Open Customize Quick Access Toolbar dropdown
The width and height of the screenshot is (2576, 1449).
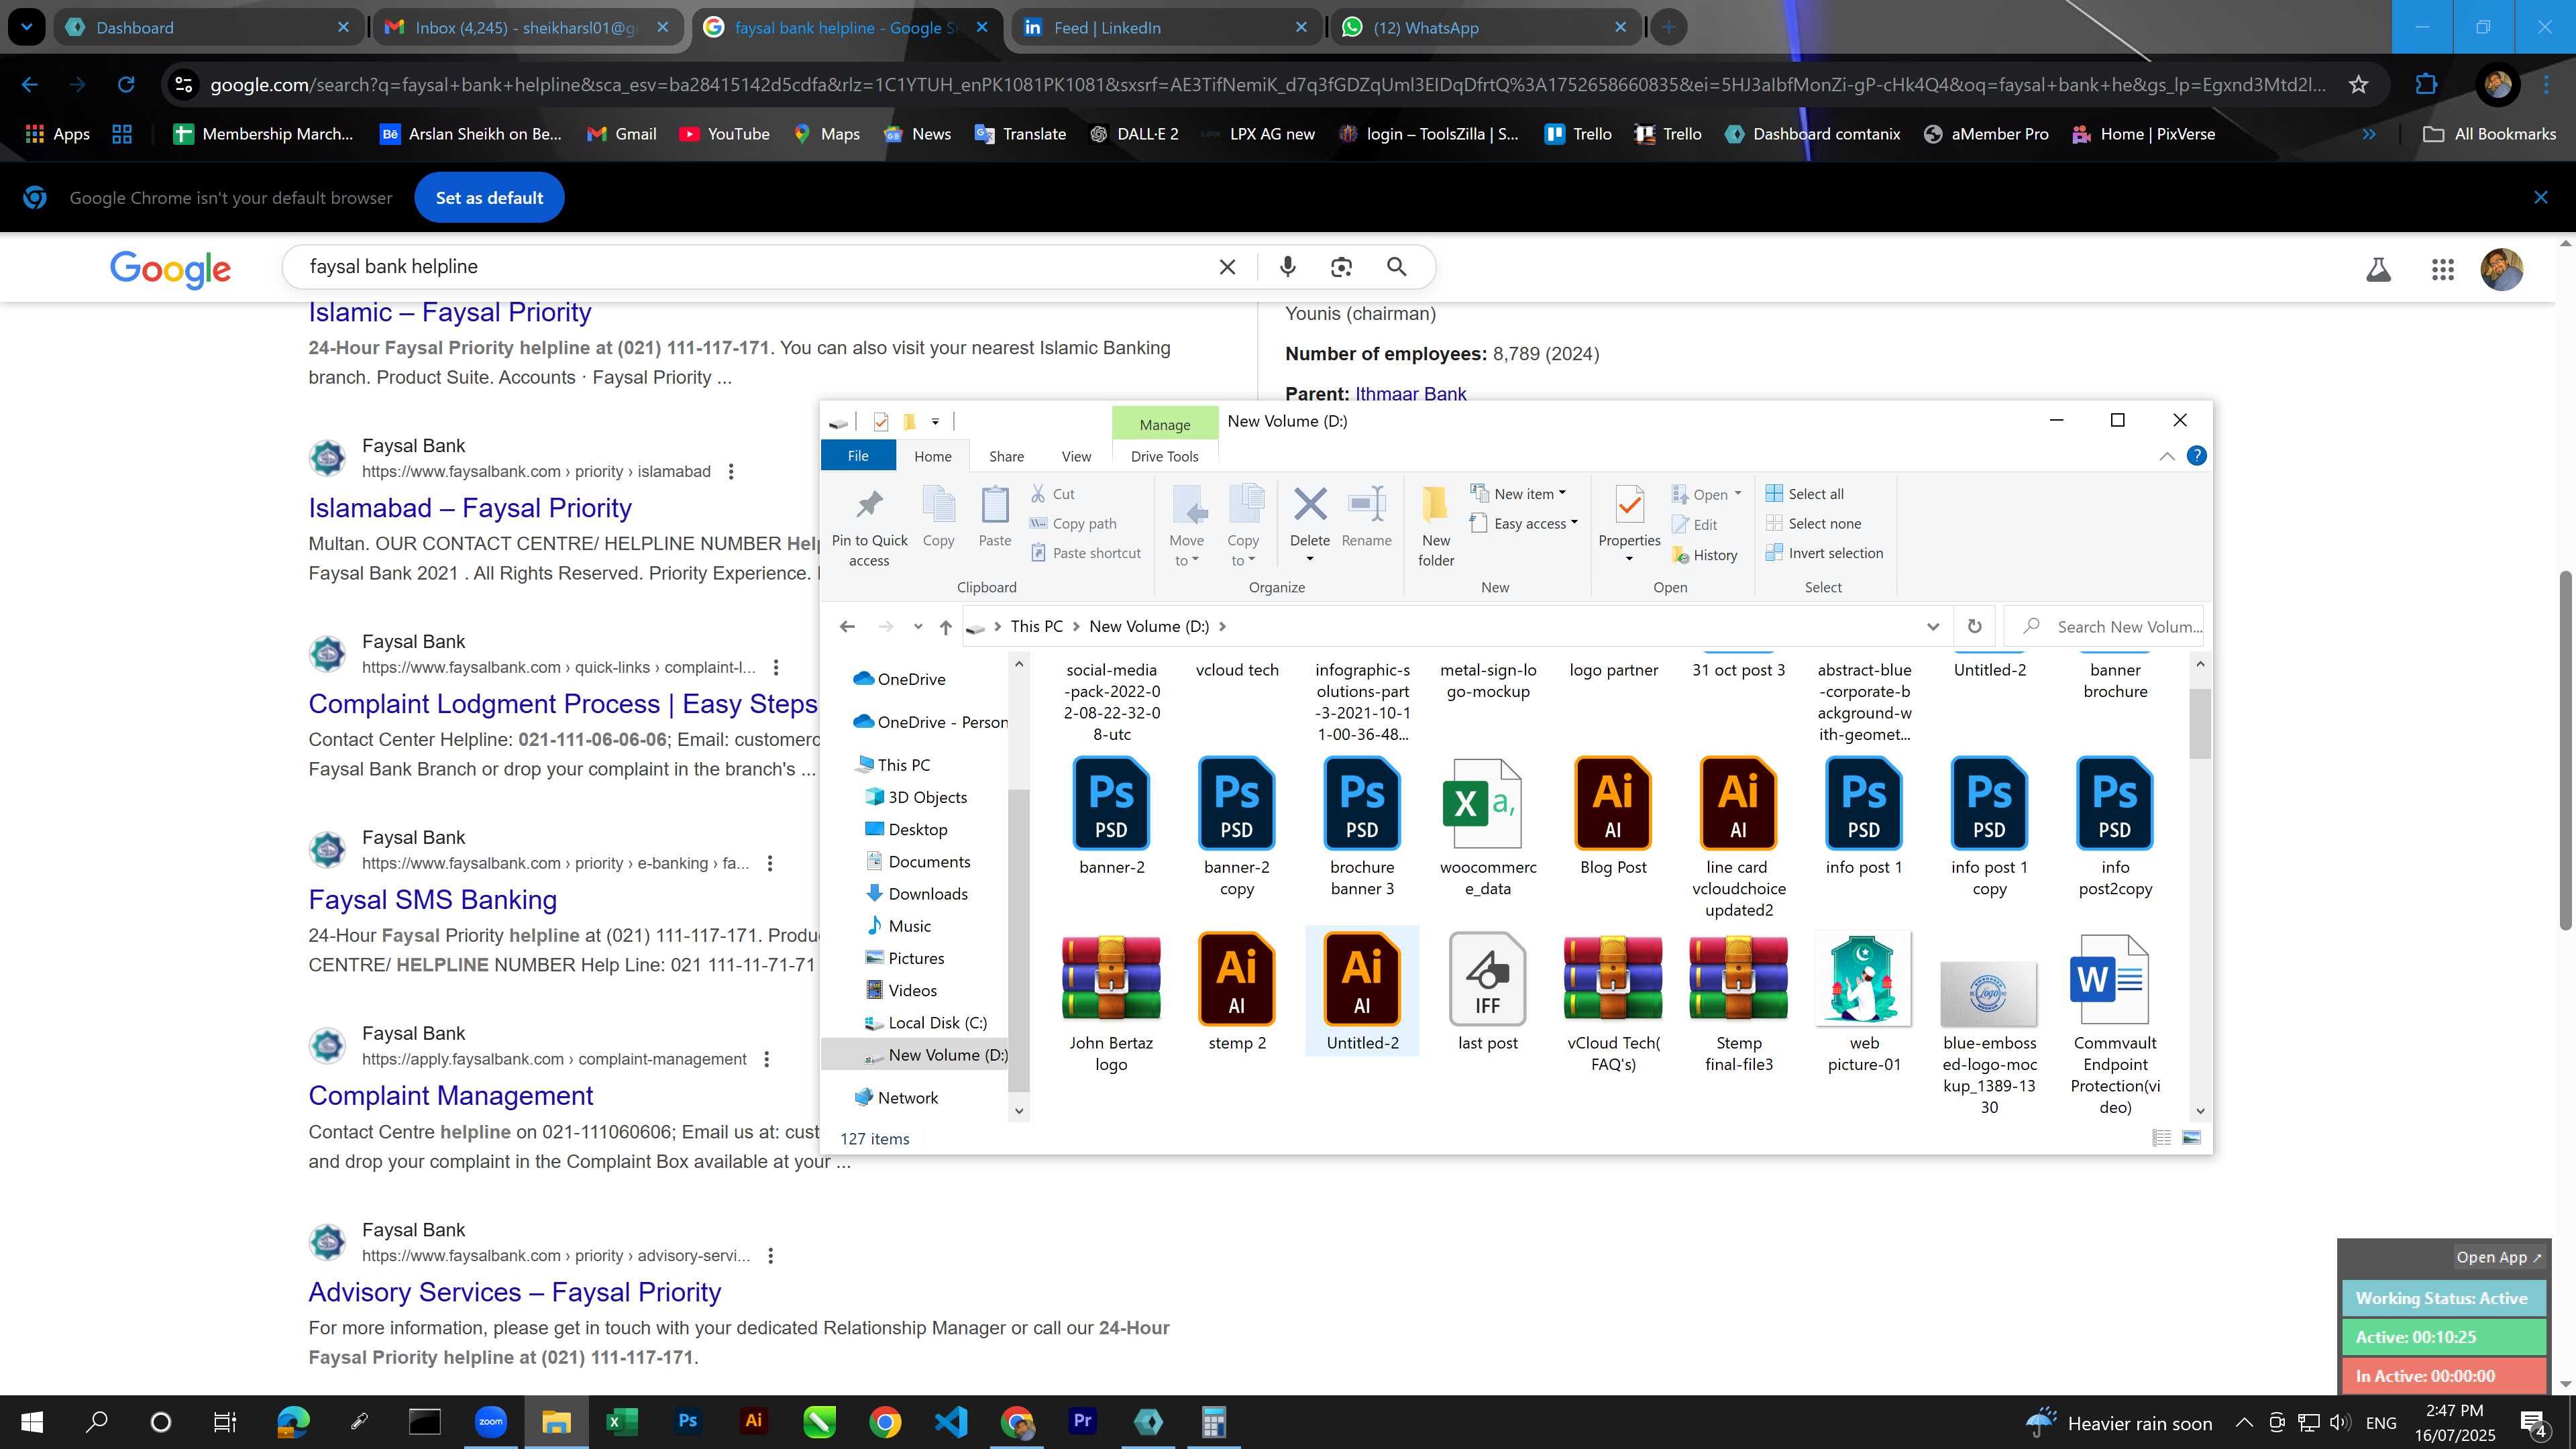tap(935, 421)
